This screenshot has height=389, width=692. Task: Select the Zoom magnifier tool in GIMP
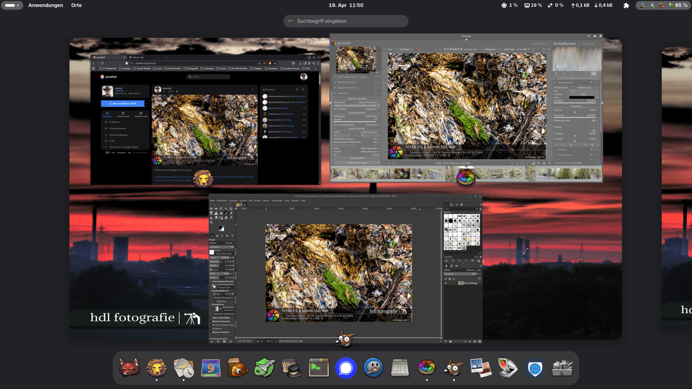pos(211,222)
